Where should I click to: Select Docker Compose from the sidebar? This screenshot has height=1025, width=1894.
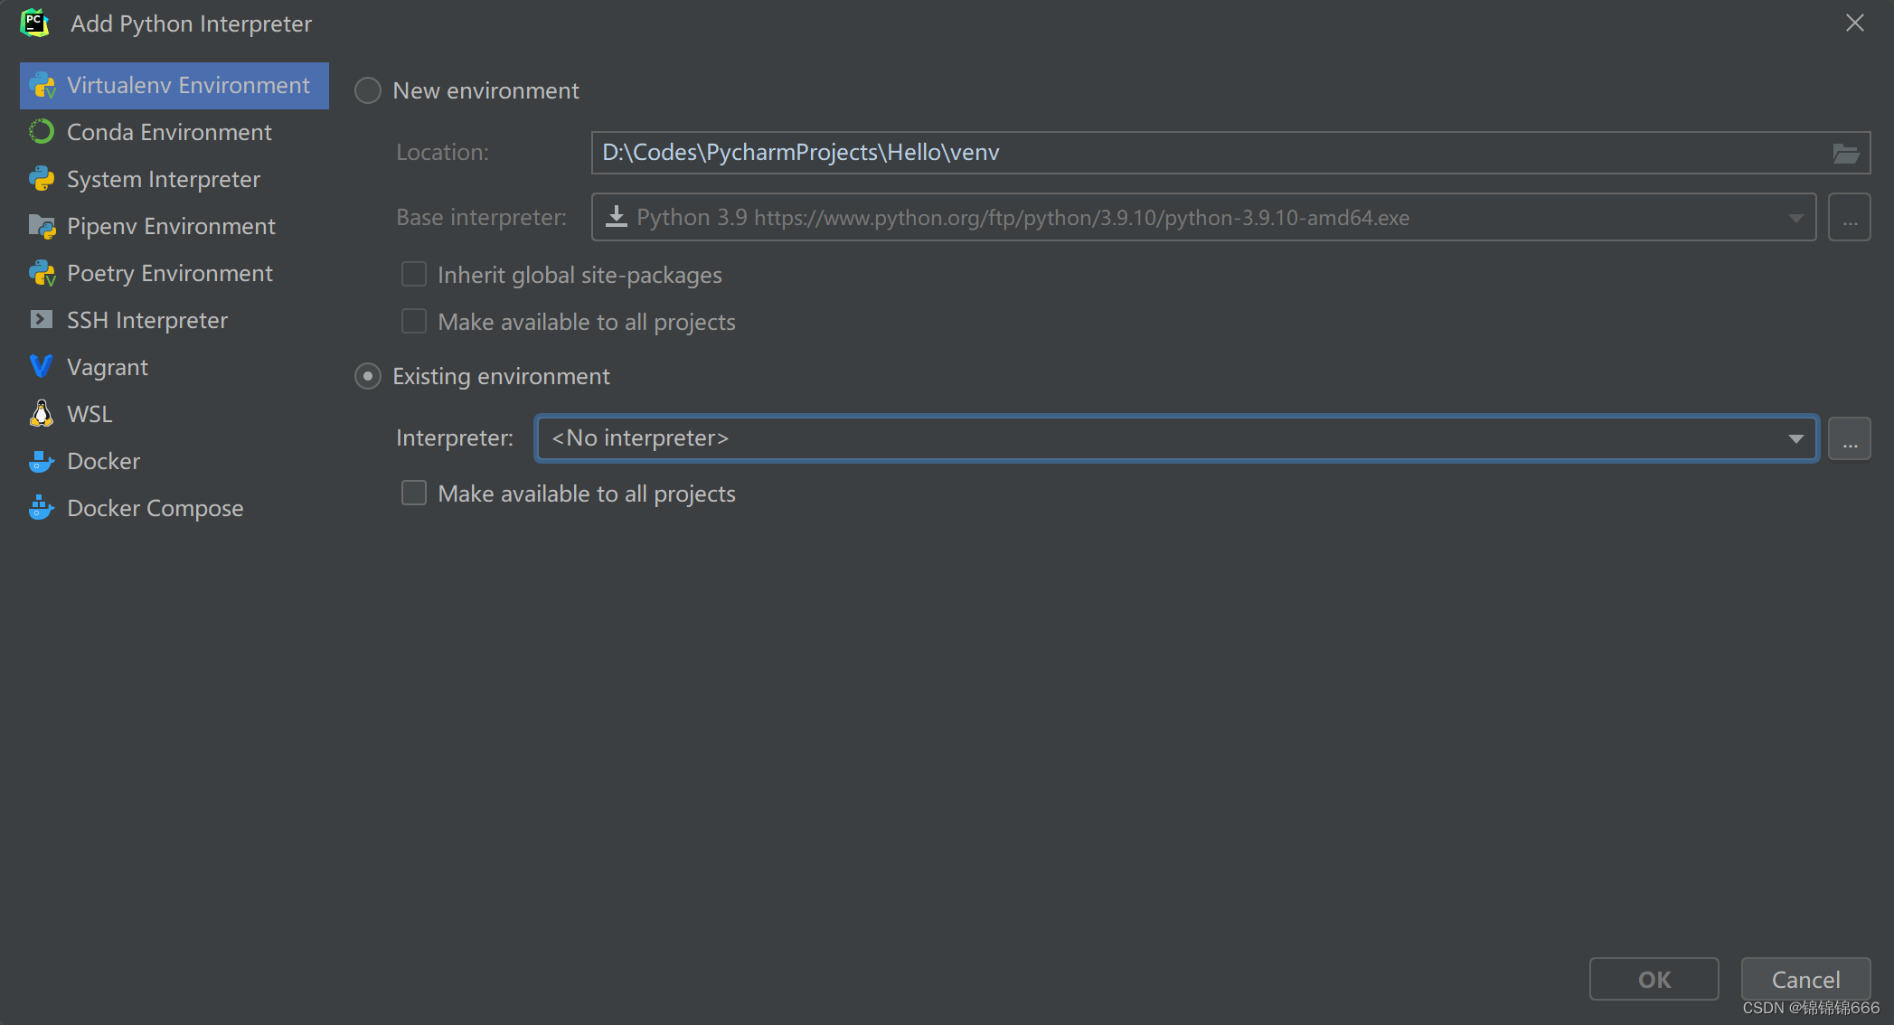pyautogui.click(x=155, y=507)
